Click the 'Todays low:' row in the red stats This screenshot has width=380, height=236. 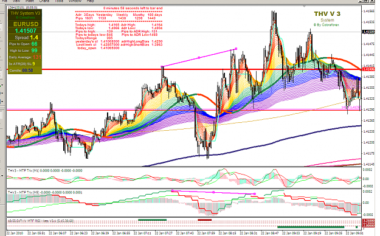click(97, 28)
